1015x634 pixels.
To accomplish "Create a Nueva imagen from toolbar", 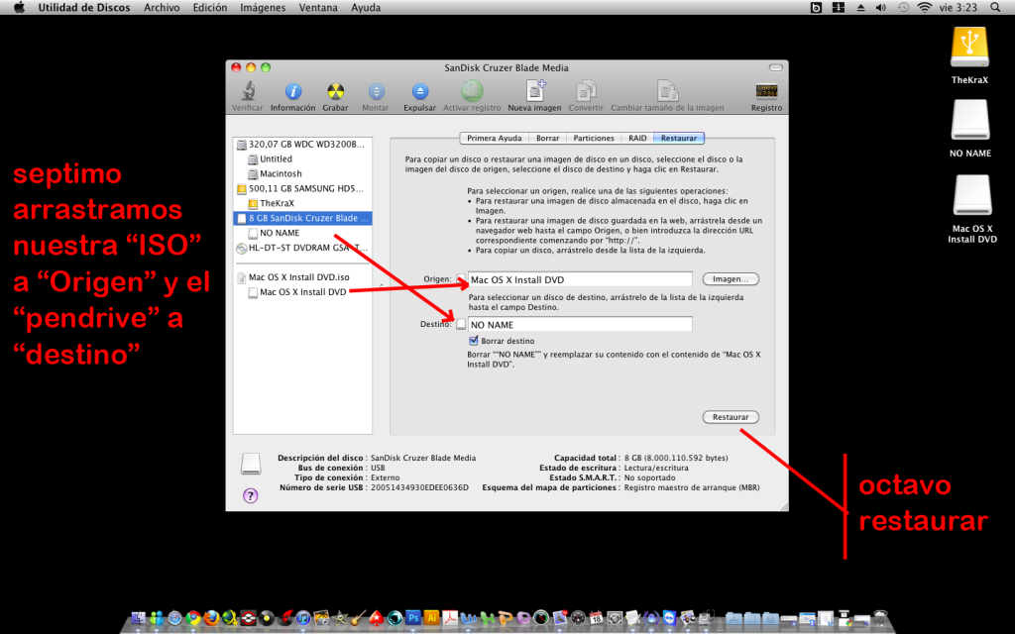I will pos(535,91).
